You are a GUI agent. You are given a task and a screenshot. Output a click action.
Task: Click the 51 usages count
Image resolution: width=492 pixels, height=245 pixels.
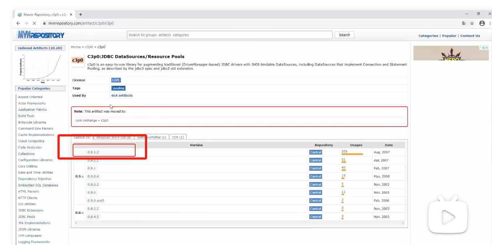pyautogui.click(x=343, y=160)
